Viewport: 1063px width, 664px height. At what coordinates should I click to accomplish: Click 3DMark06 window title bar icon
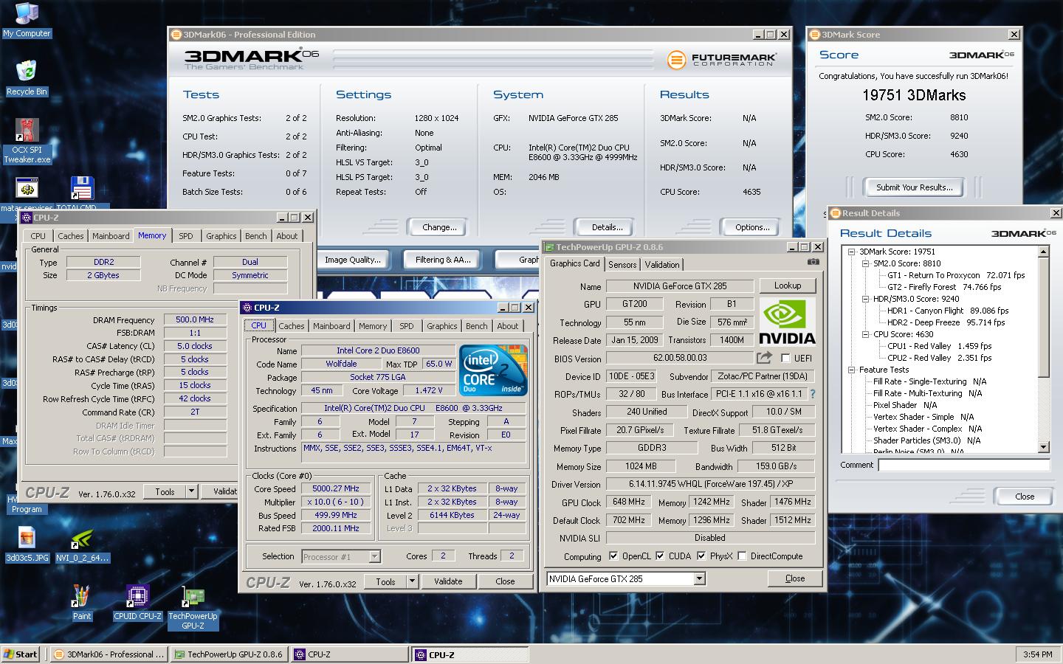click(x=176, y=34)
